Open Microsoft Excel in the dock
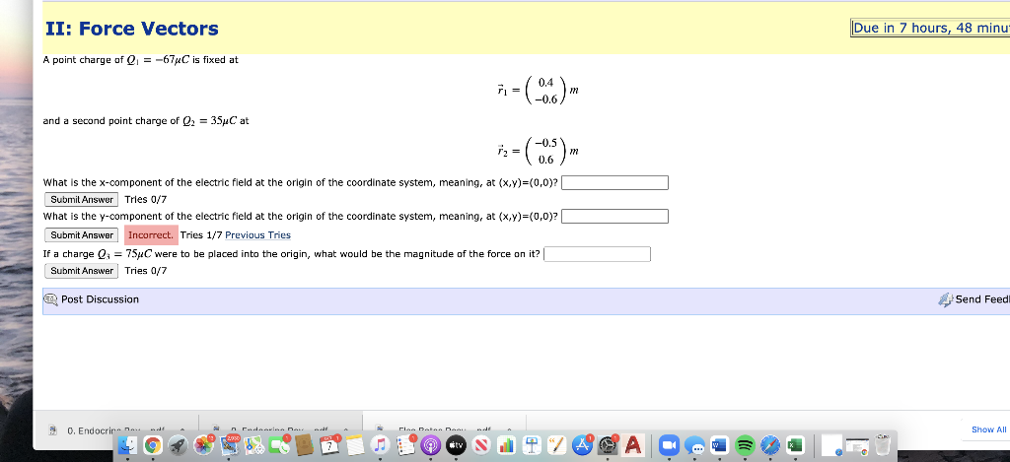1010x462 pixels. tap(796, 445)
